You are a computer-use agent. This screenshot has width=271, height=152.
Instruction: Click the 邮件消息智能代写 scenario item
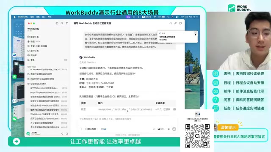point(238,91)
